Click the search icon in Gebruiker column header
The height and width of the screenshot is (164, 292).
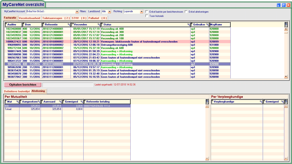[x=207, y=24]
